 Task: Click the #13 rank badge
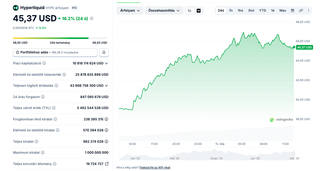74,8
